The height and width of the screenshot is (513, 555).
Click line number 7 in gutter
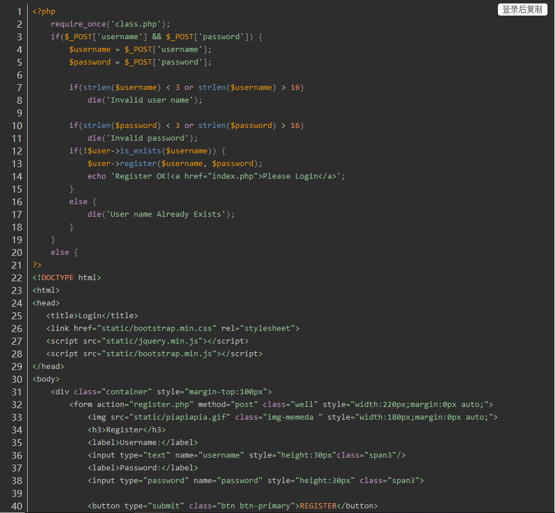[x=20, y=88]
